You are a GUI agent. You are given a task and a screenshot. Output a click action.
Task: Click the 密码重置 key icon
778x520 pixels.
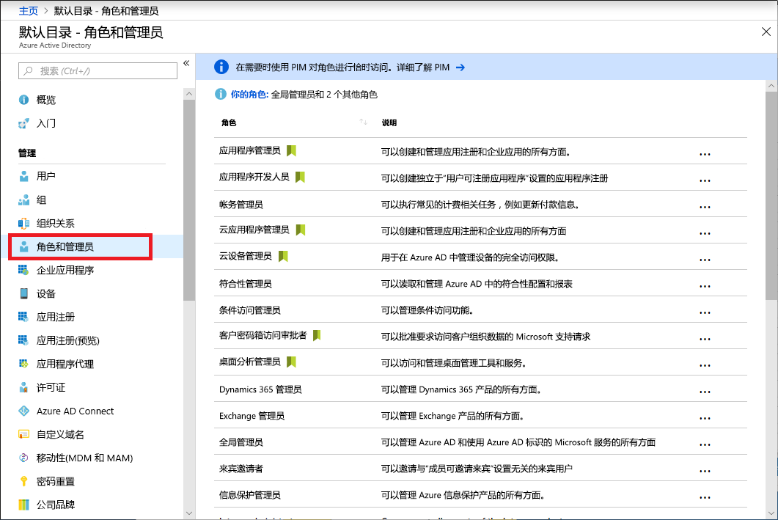click(23, 481)
